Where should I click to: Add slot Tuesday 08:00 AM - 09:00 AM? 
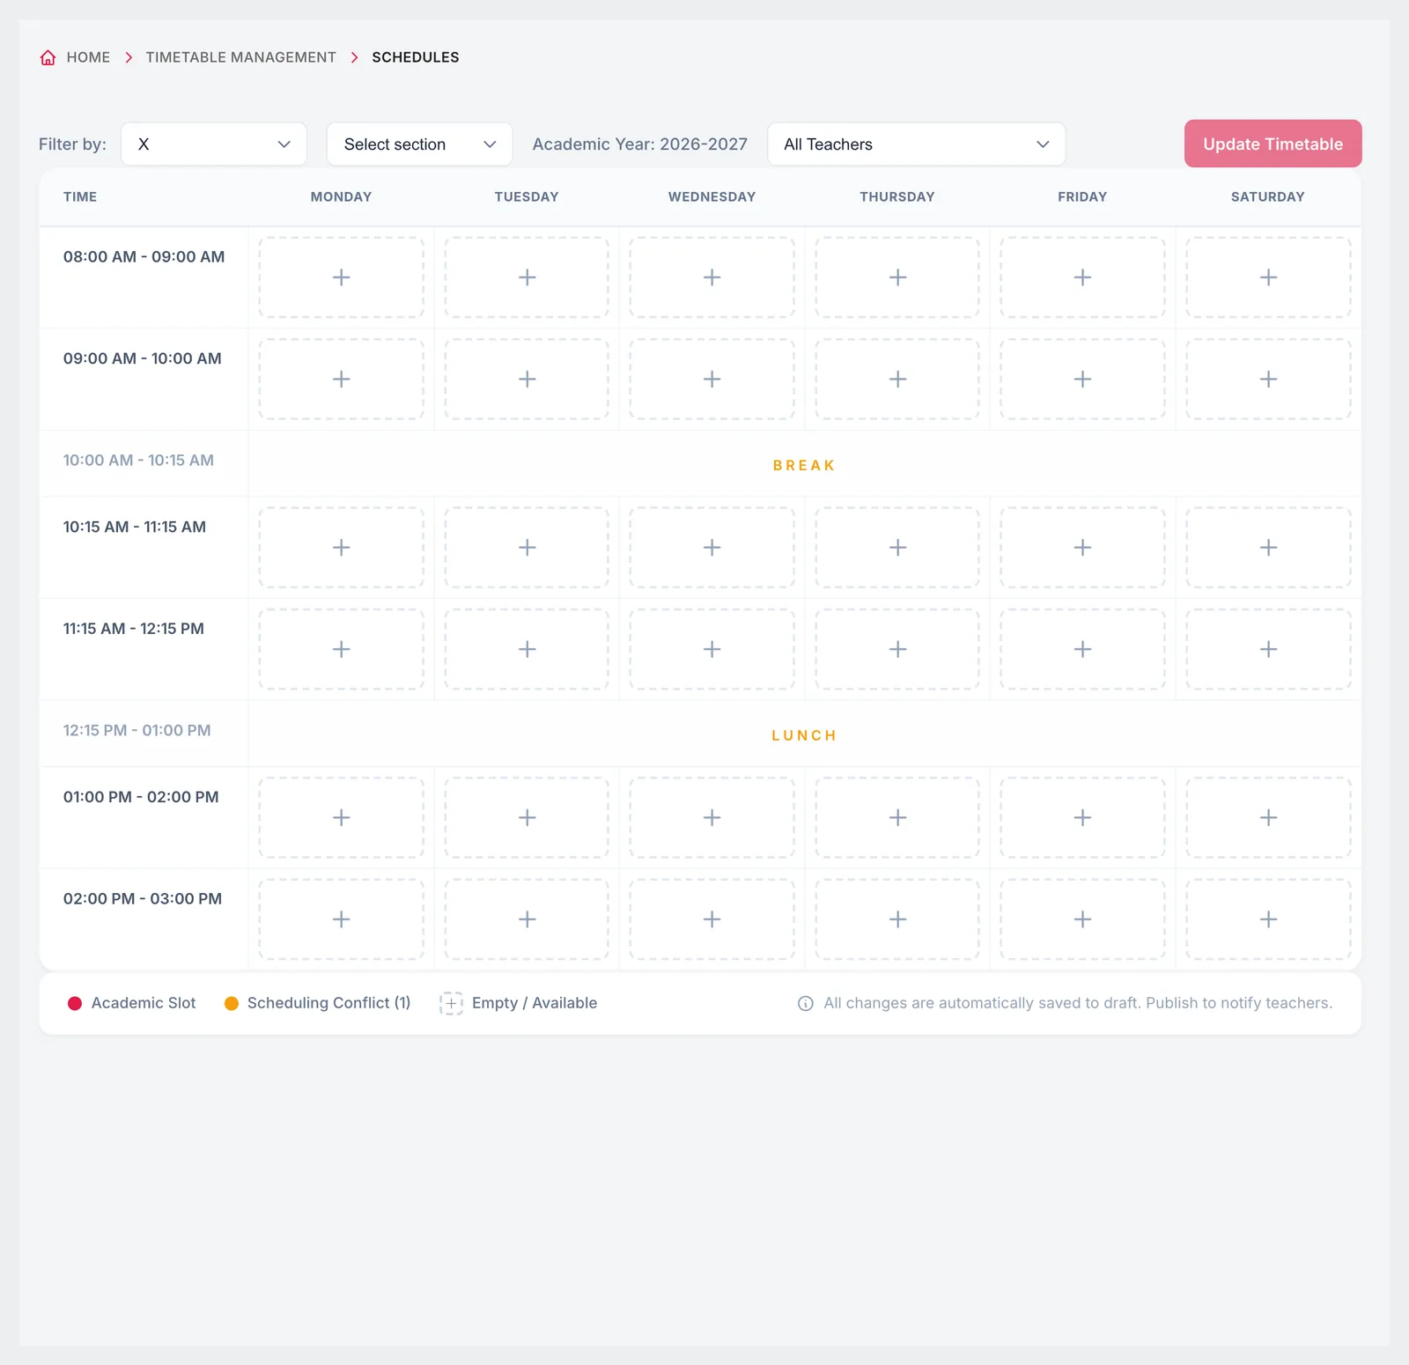pos(527,277)
